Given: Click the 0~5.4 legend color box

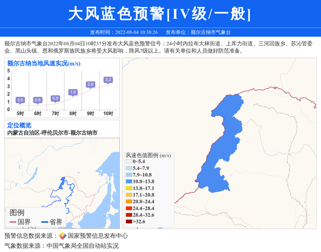Looking at the screenshot, I should click(129, 161).
